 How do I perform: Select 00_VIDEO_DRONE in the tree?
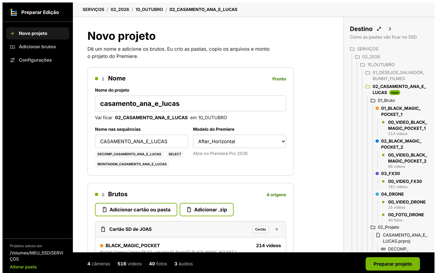click(407, 202)
